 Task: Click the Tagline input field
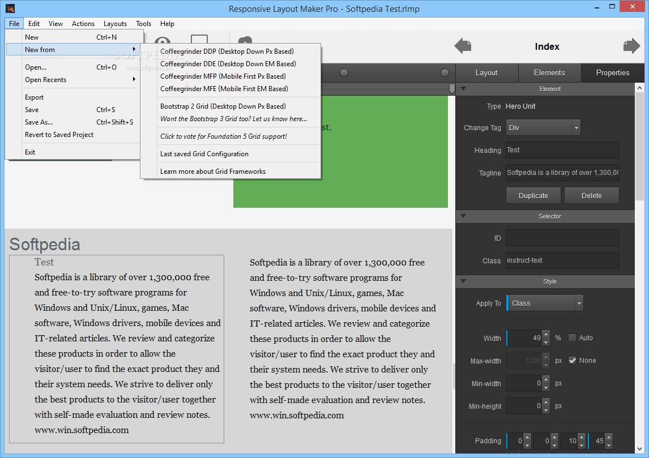562,173
